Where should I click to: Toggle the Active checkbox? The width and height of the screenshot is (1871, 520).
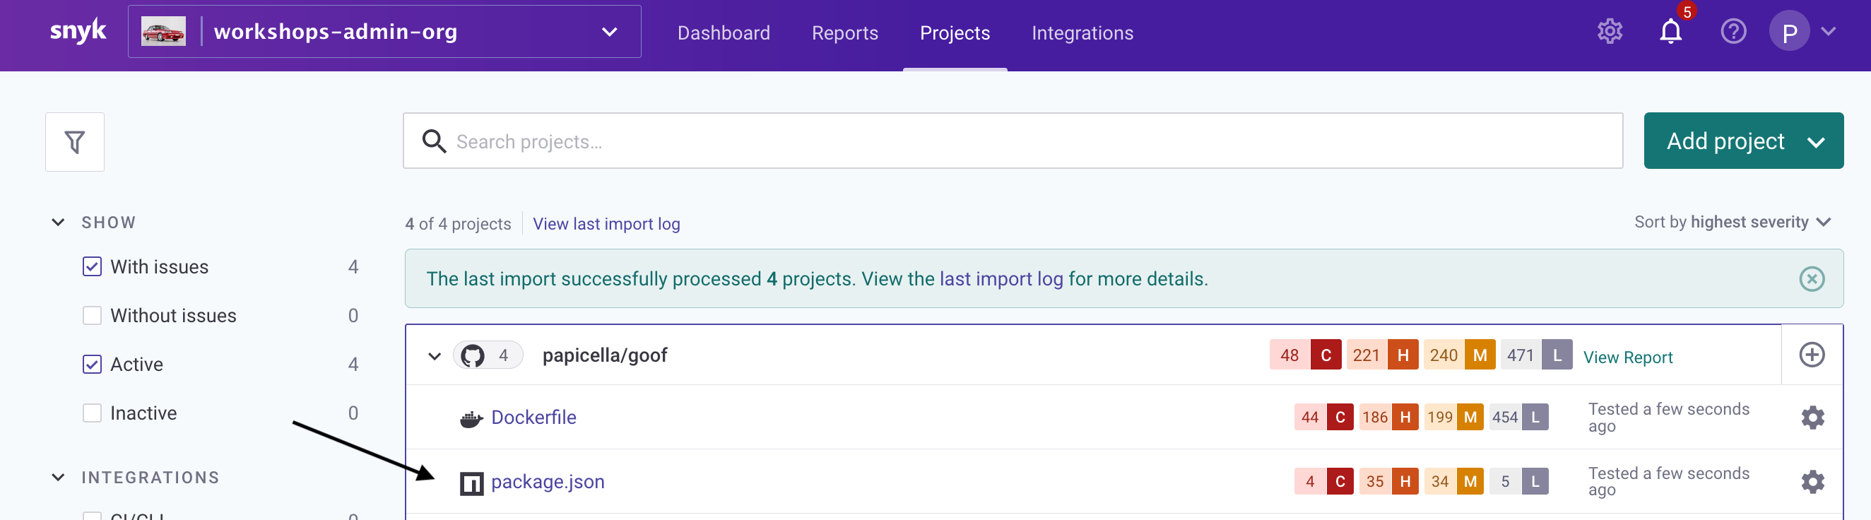click(93, 365)
